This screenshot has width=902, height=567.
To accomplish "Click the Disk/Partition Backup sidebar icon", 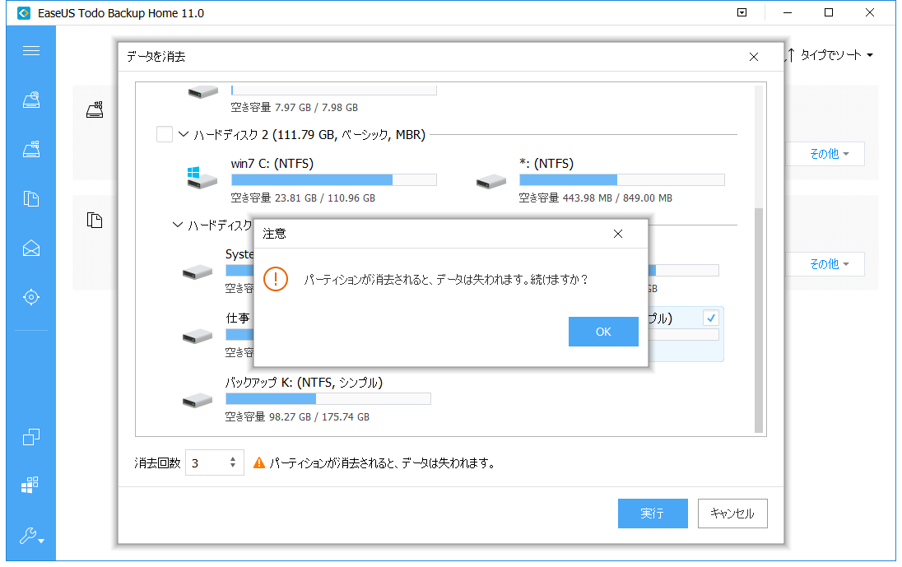I will 31,100.
